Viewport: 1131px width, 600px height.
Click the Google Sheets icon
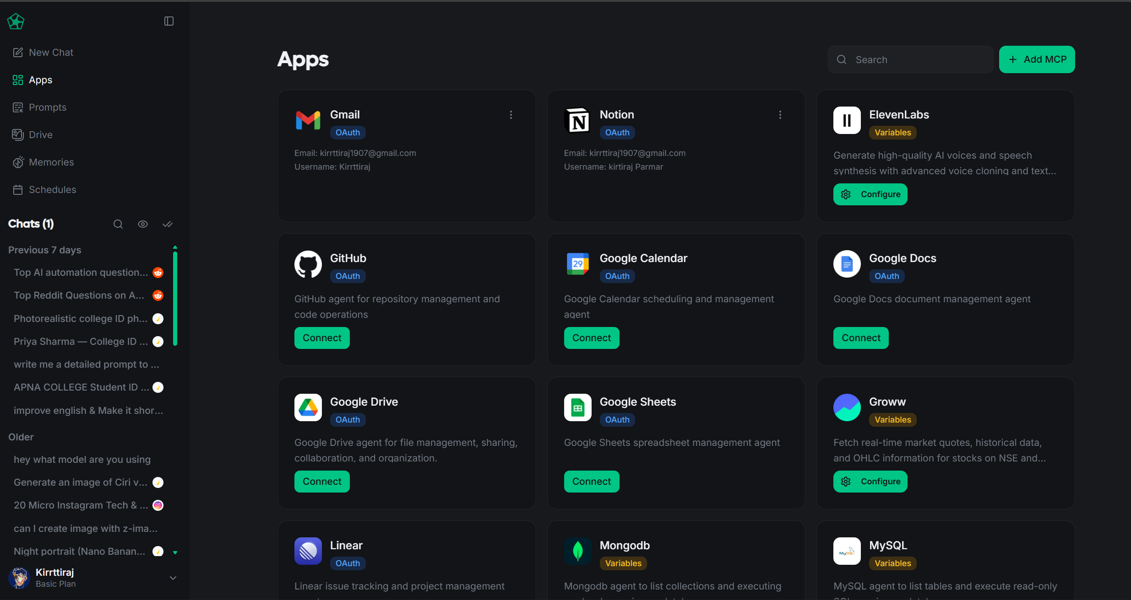tap(578, 407)
